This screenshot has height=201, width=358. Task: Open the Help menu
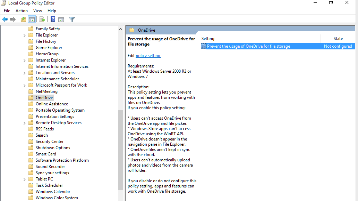pos(52,11)
